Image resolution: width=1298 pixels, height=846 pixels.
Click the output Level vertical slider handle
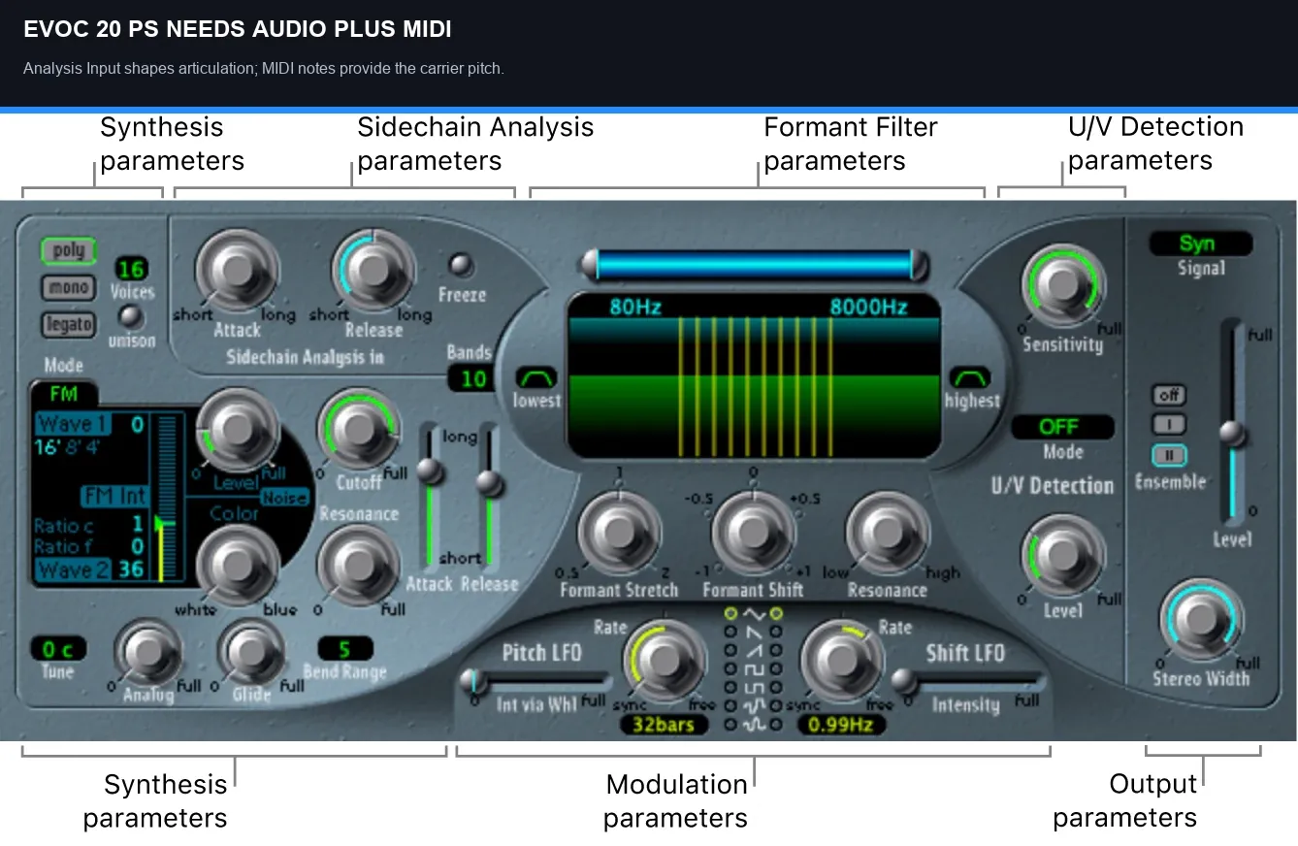(1233, 433)
